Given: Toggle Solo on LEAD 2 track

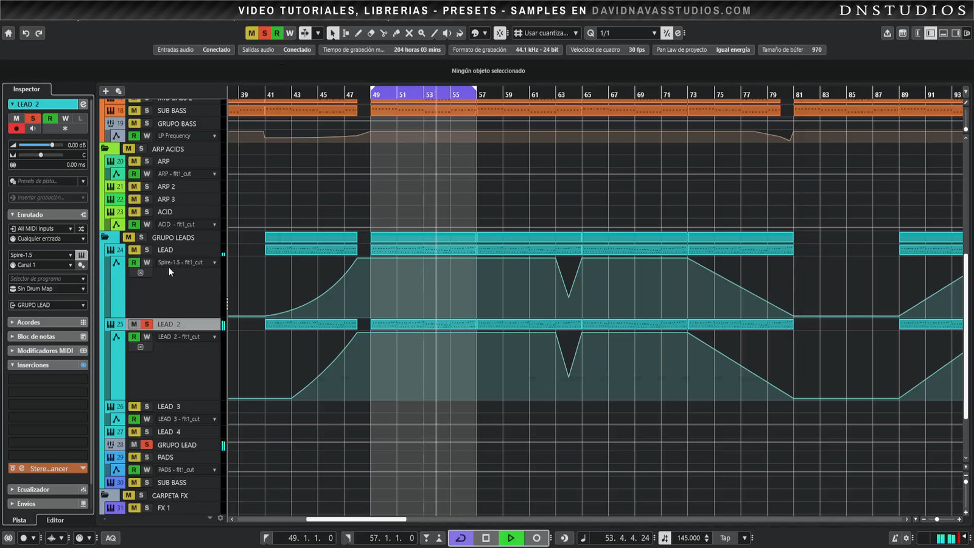Looking at the screenshot, I should point(147,325).
